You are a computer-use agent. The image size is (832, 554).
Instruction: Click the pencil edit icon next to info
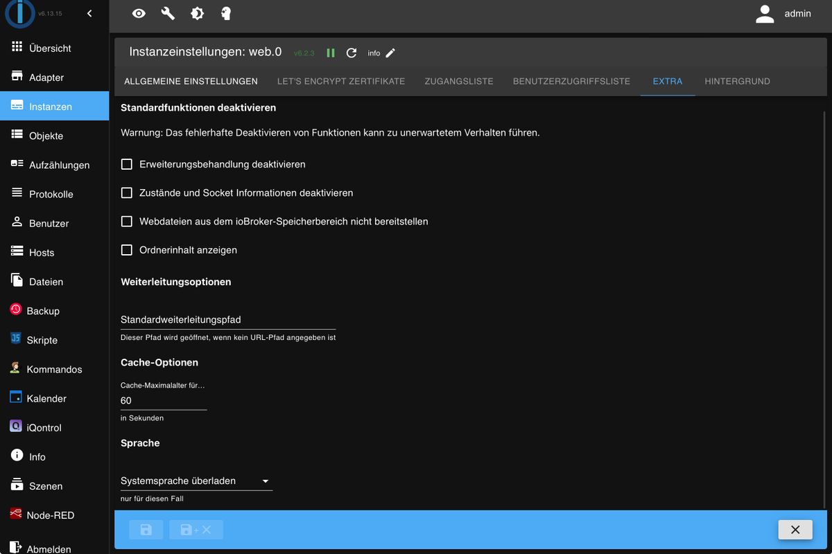tap(390, 53)
